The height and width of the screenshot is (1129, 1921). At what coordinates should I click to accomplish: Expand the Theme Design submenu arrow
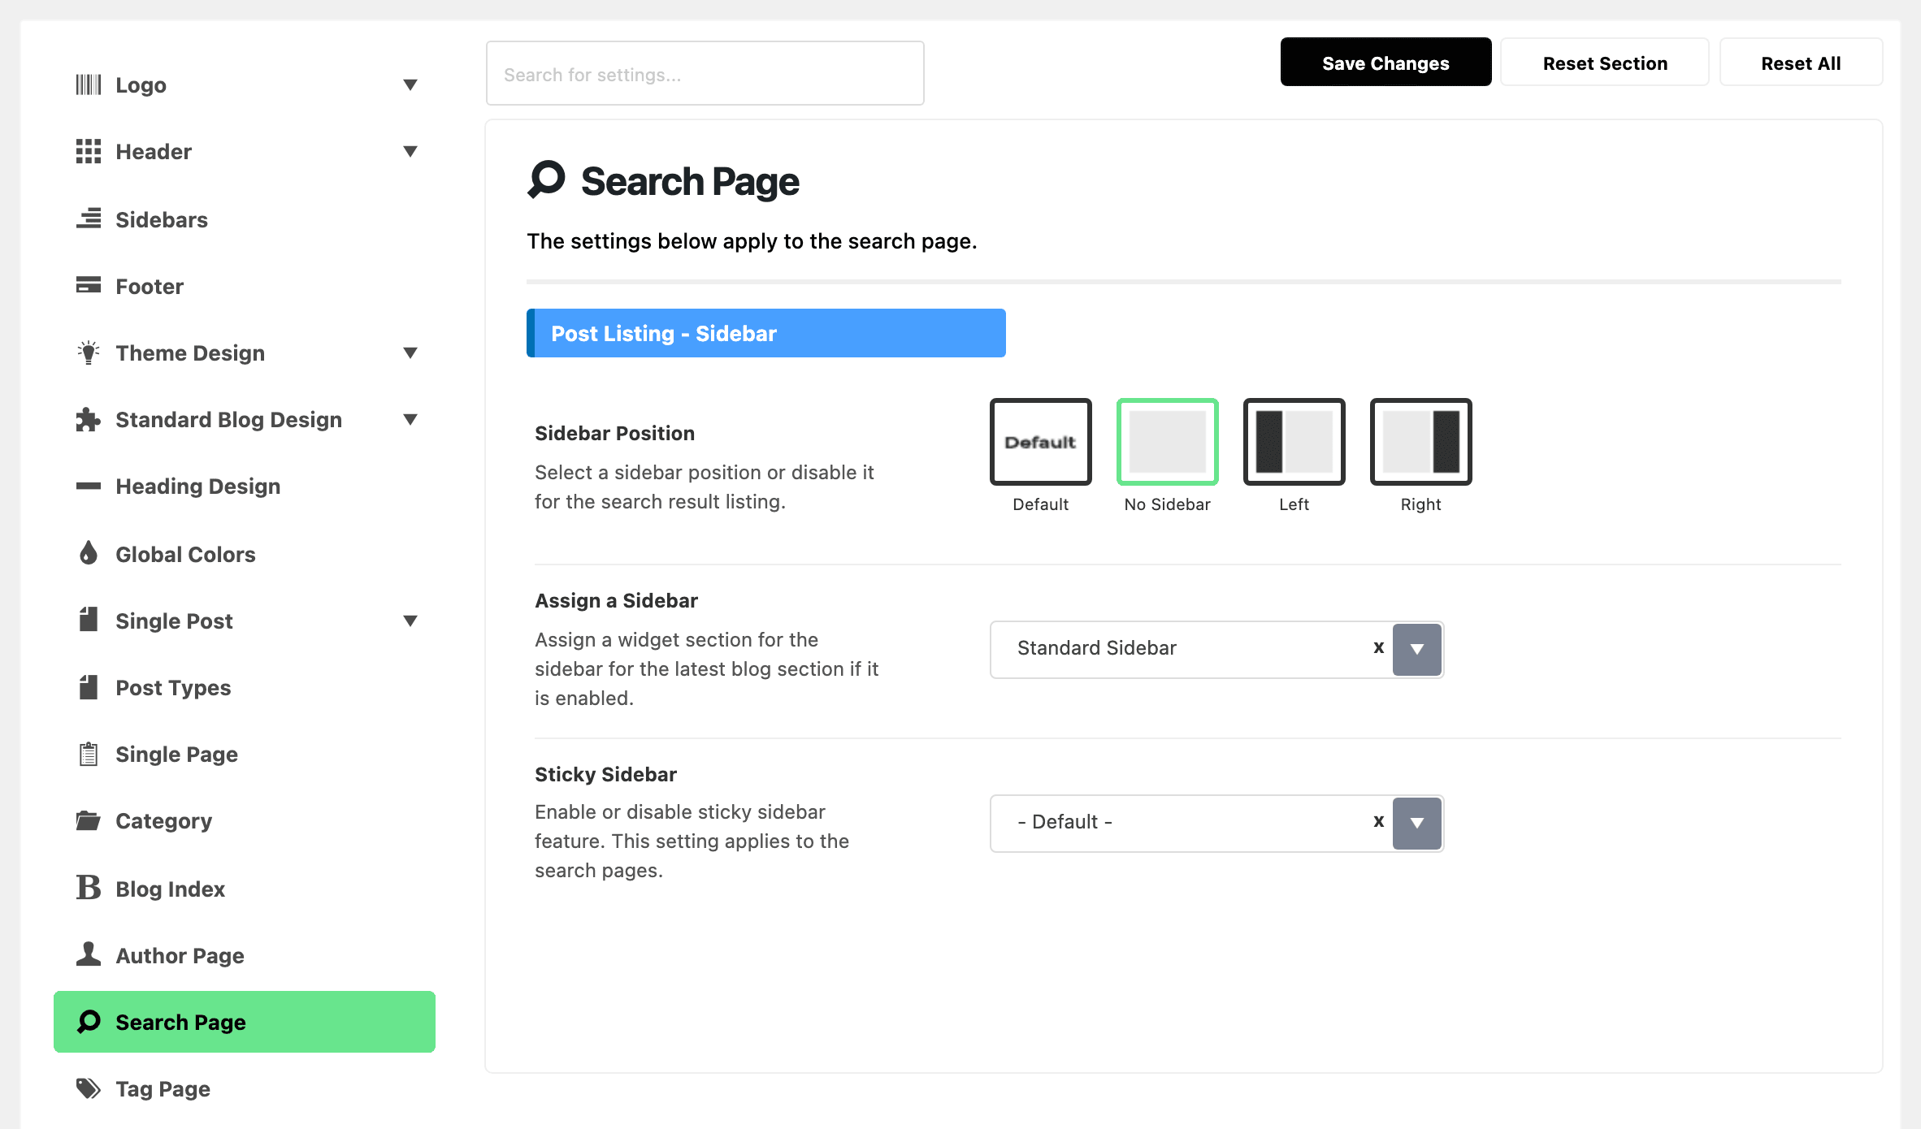[x=410, y=353]
